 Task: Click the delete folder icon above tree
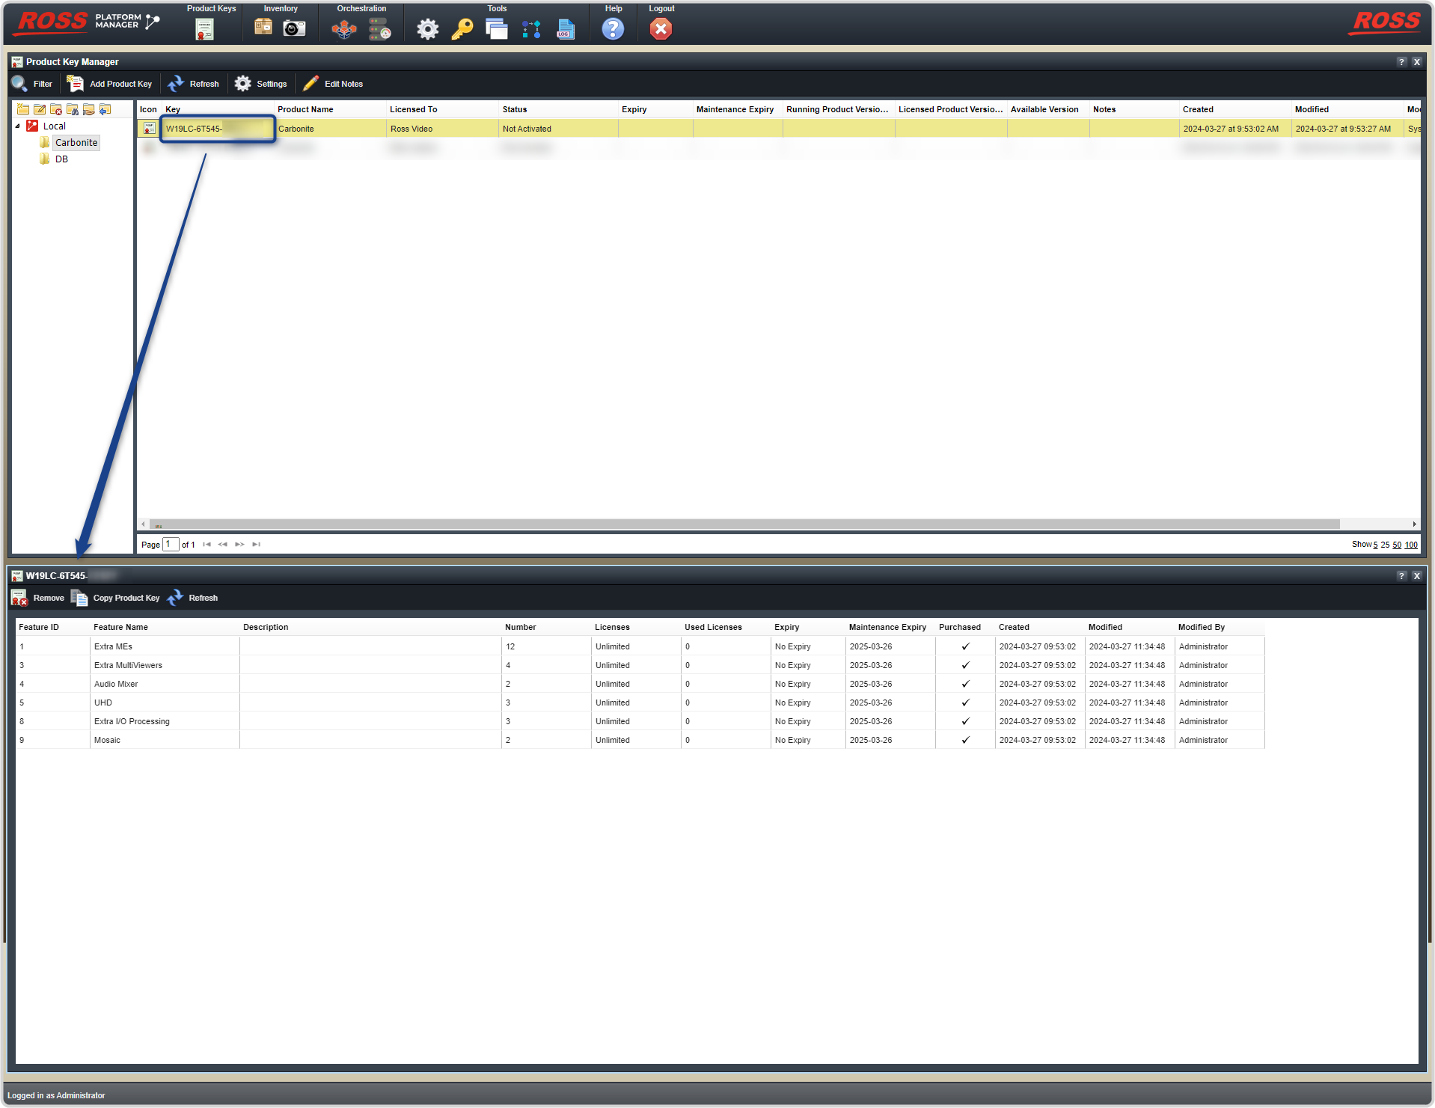tap(56, 109)
